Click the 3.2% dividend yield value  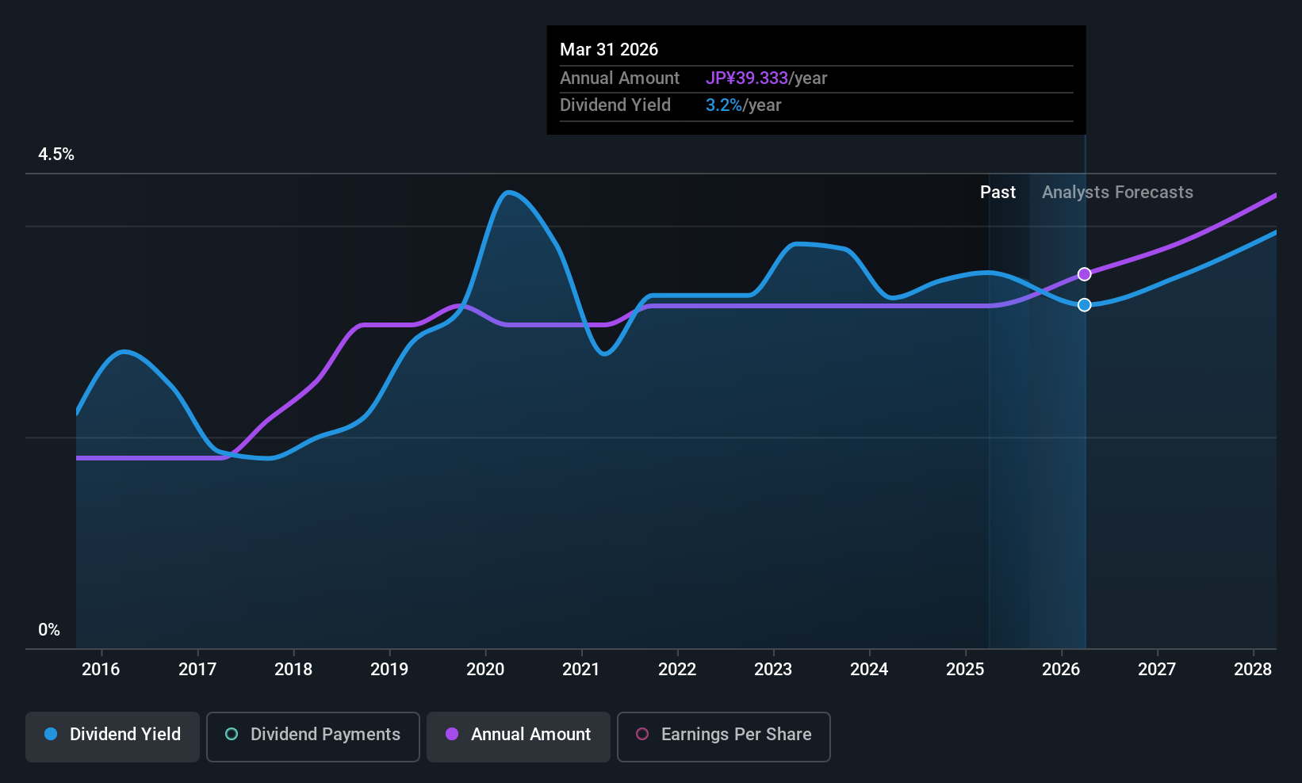pos(724,105)
